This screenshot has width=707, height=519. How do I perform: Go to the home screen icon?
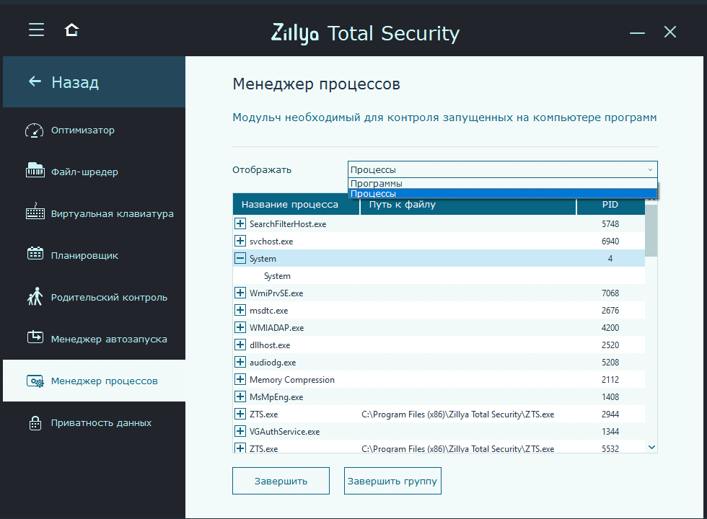tap(71, 30)
